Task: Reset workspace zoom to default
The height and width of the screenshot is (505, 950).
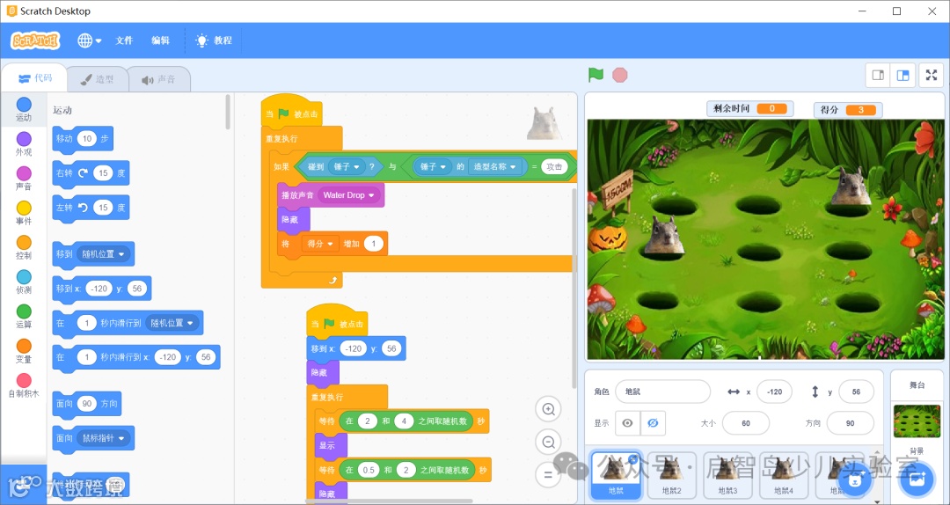Action: tap(549, 475)
